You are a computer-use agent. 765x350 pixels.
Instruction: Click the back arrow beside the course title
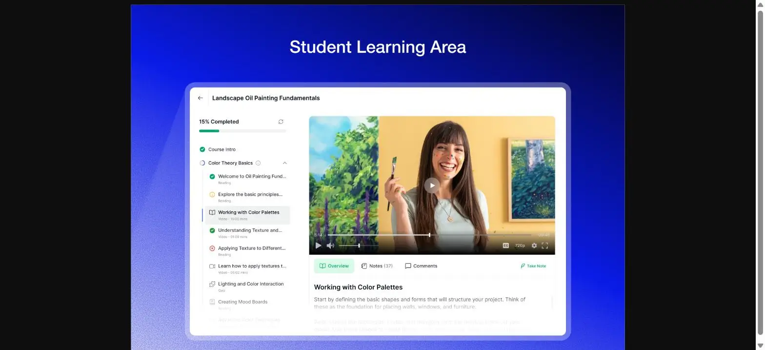(200, 98)
